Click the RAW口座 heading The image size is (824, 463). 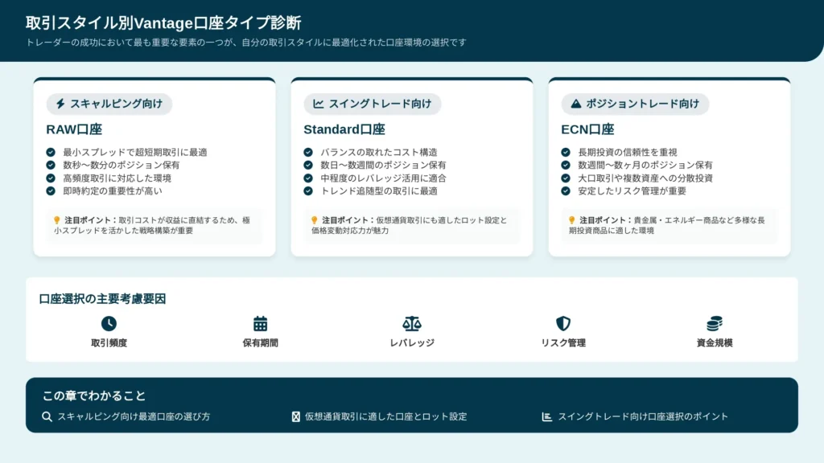coord(74,129)
